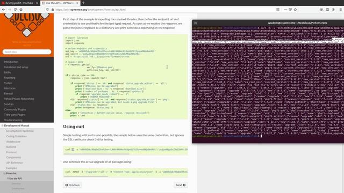Bookmark this page with the star icon

[x=295, y=10]
